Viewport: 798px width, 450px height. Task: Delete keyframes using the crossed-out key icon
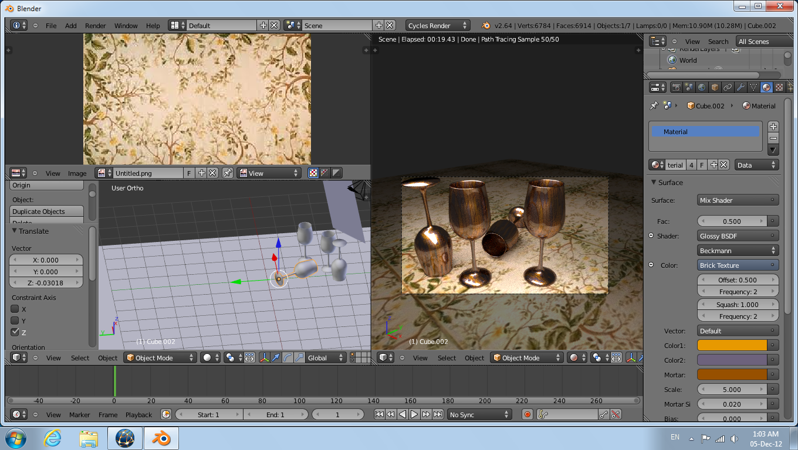[x=616, y=414]
